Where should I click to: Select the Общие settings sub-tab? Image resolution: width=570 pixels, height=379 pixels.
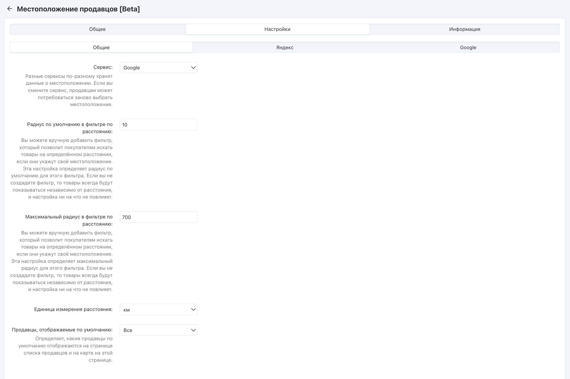pyautogui.click(x=101, y=48)
